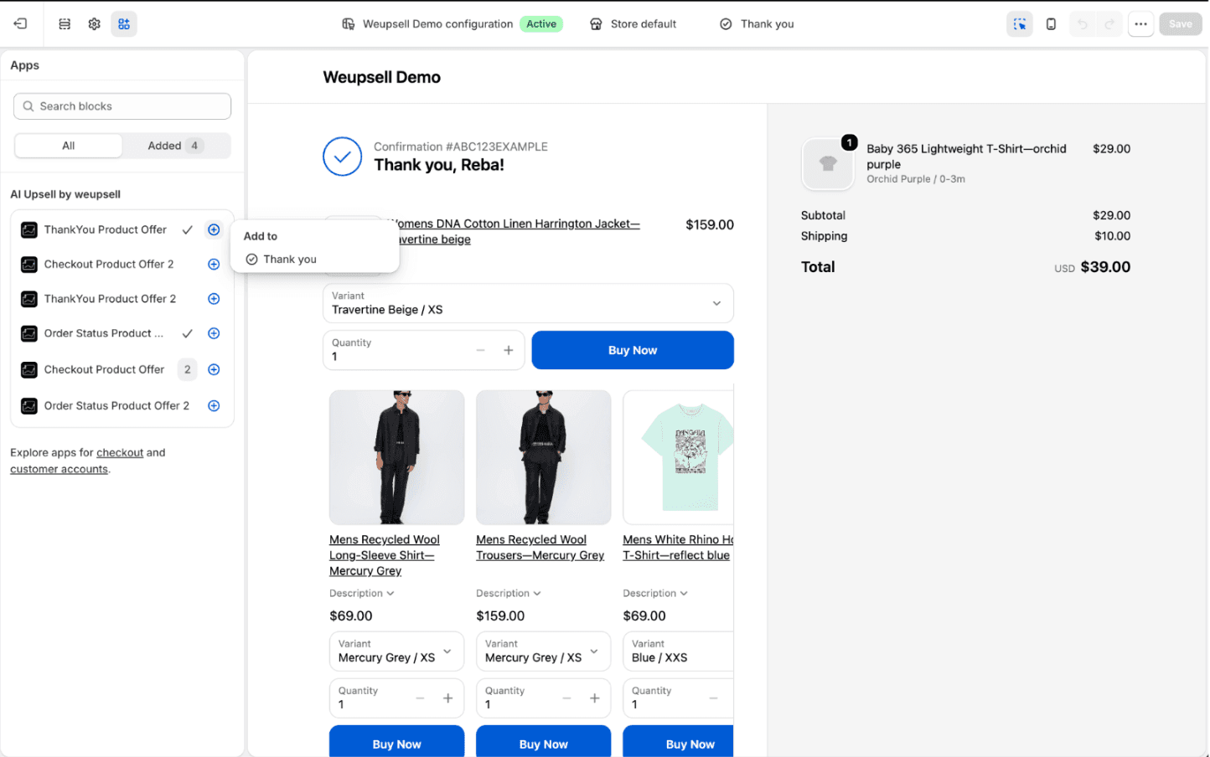Viewport: 1210px width, 757px height.
Task: Open the checkout apps link
Action: (x=120, y=452)
